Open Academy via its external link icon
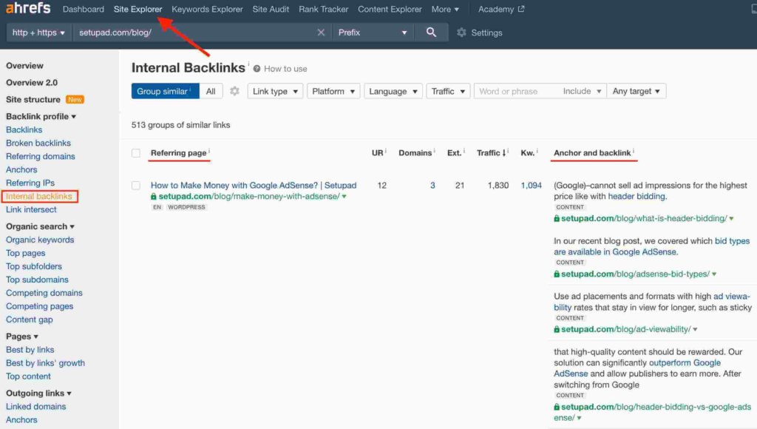The image size is (757, 429). pos(523,10)
